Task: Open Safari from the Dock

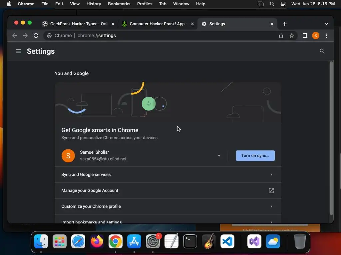Action: pos(78,241)
